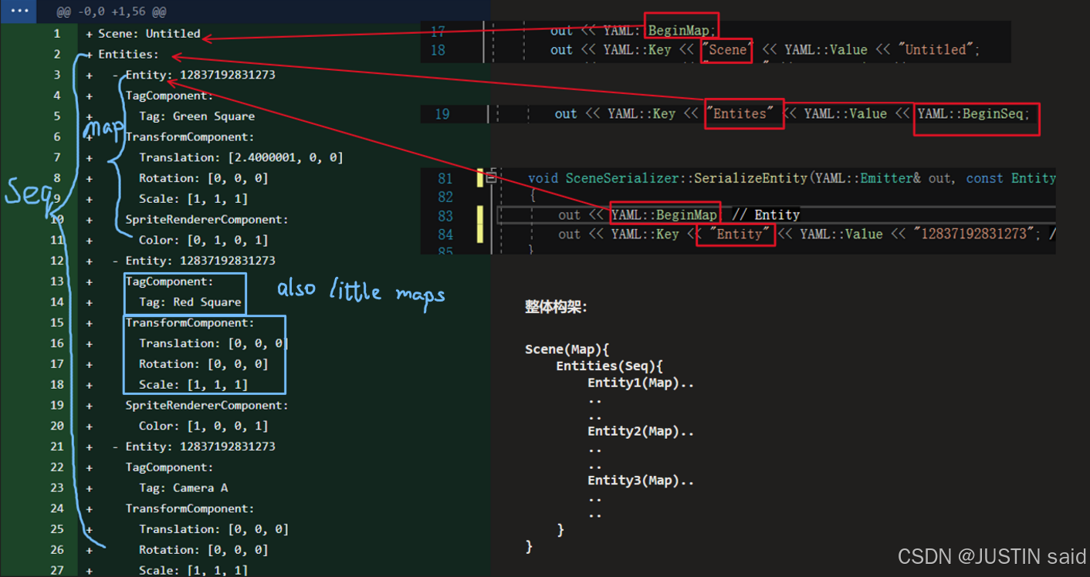Click the Tag: Camera A line

tap(183, 488)
